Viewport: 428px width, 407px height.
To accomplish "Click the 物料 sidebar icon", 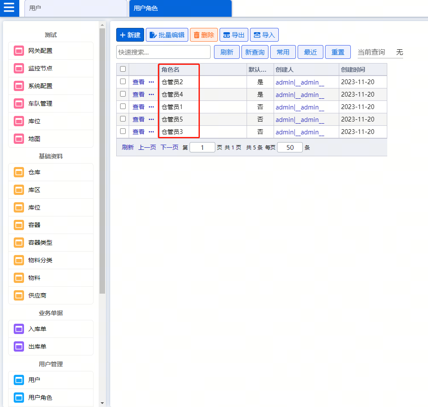I will pyautogui.click(x=19, y=278).
